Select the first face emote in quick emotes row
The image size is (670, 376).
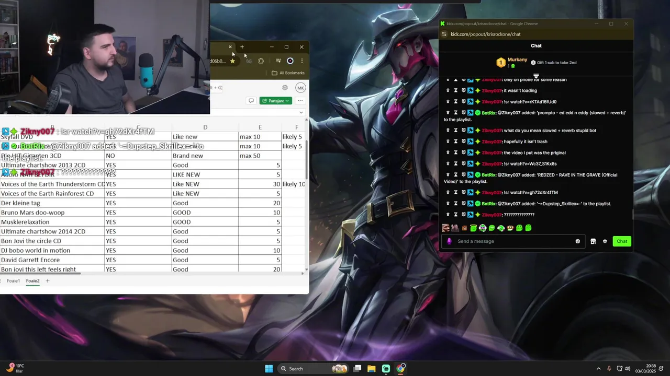(445, 228)
